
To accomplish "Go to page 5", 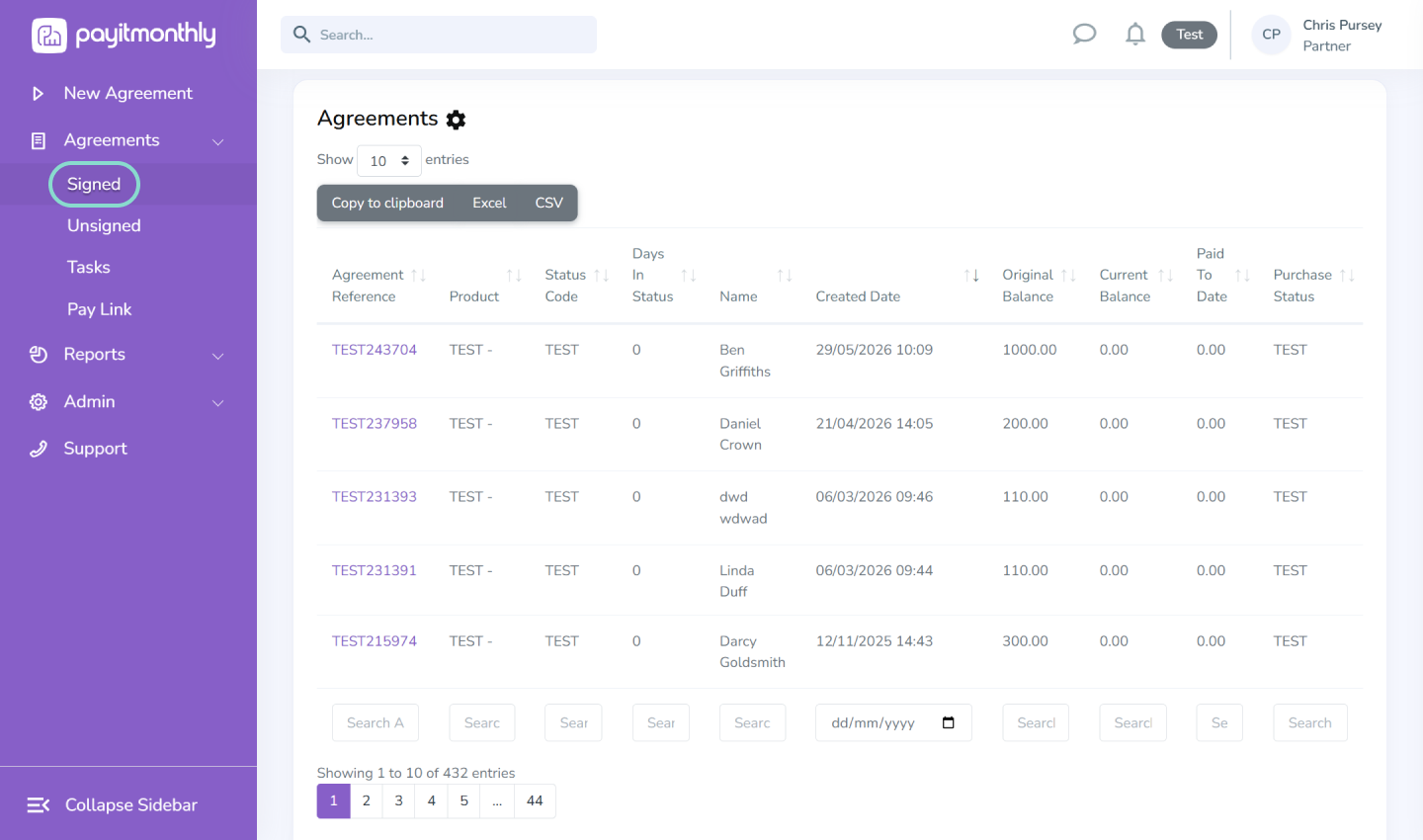I will (x=464, y=801).
